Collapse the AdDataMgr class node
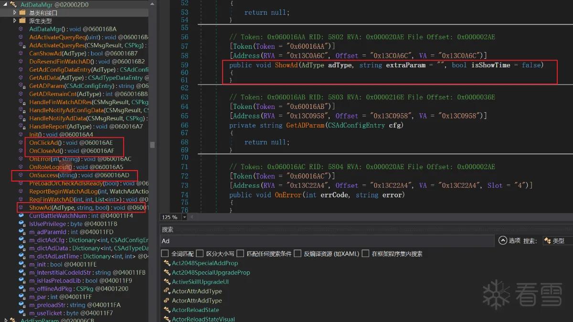The image size is (573, 322). tap(4, 4)
